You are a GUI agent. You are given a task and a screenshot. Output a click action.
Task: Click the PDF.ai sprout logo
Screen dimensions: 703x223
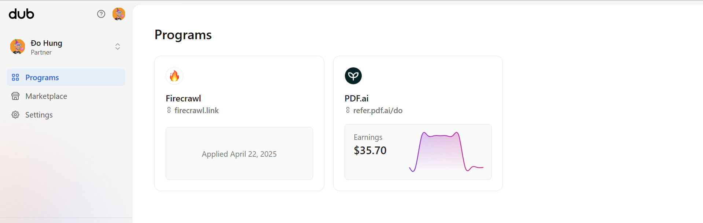coord(353,76)
